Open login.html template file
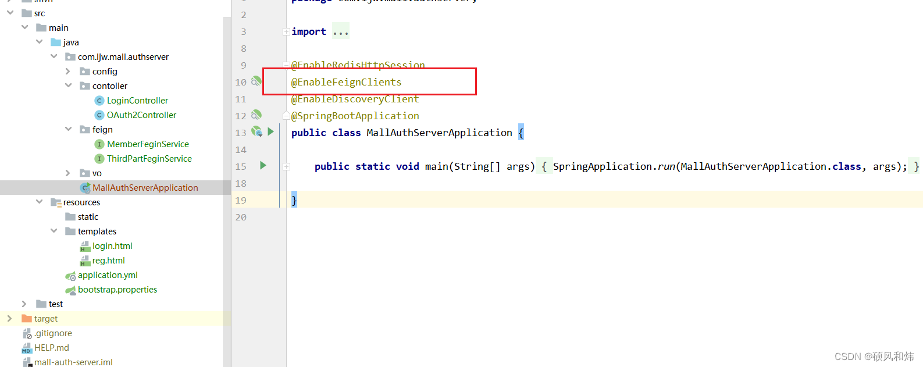Screen dimensions: 923x367 click(112, 245)
